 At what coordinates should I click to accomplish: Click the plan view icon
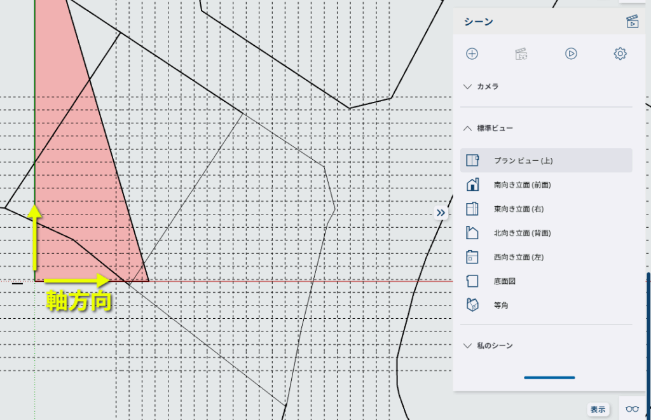[x=472, y=160]
